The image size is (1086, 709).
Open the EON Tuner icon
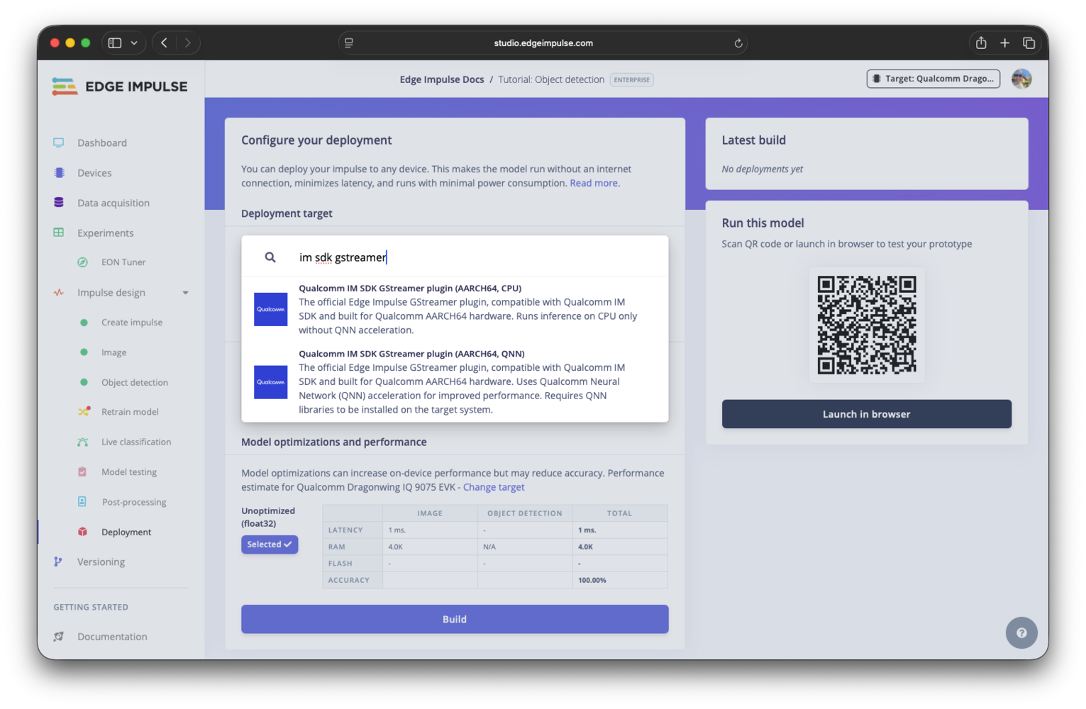point(83,262)
